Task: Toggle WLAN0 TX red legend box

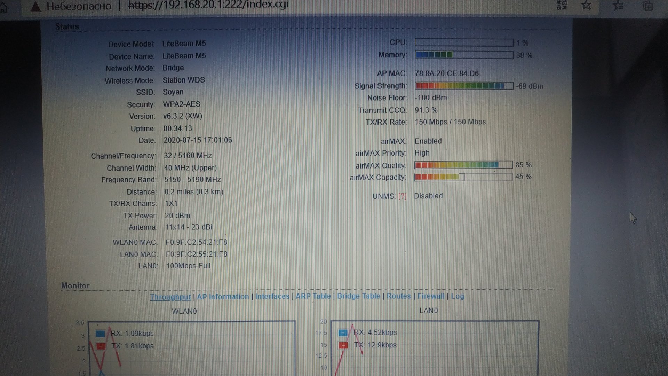Action: coord(101,346)
